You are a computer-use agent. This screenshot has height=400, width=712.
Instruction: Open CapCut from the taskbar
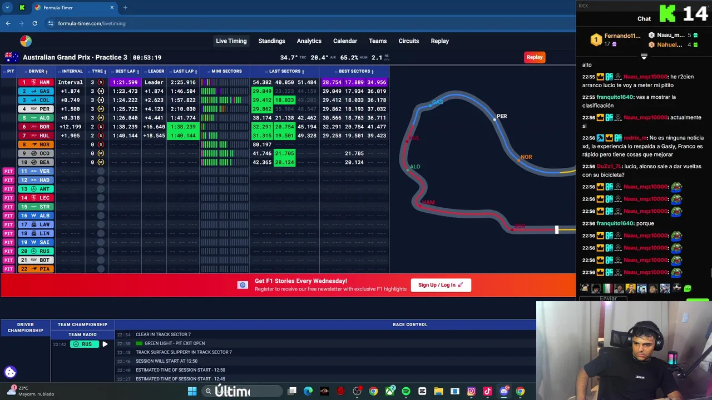coord(422,391)
